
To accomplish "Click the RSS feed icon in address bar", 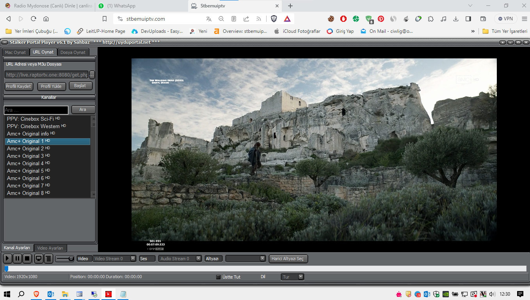I will click(259, 19).
